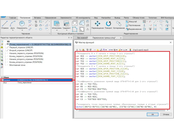Screen dimensions: 174x135
Task: Click the color syntax icon in Мастер функций
Action: click(x=130, y=50)
